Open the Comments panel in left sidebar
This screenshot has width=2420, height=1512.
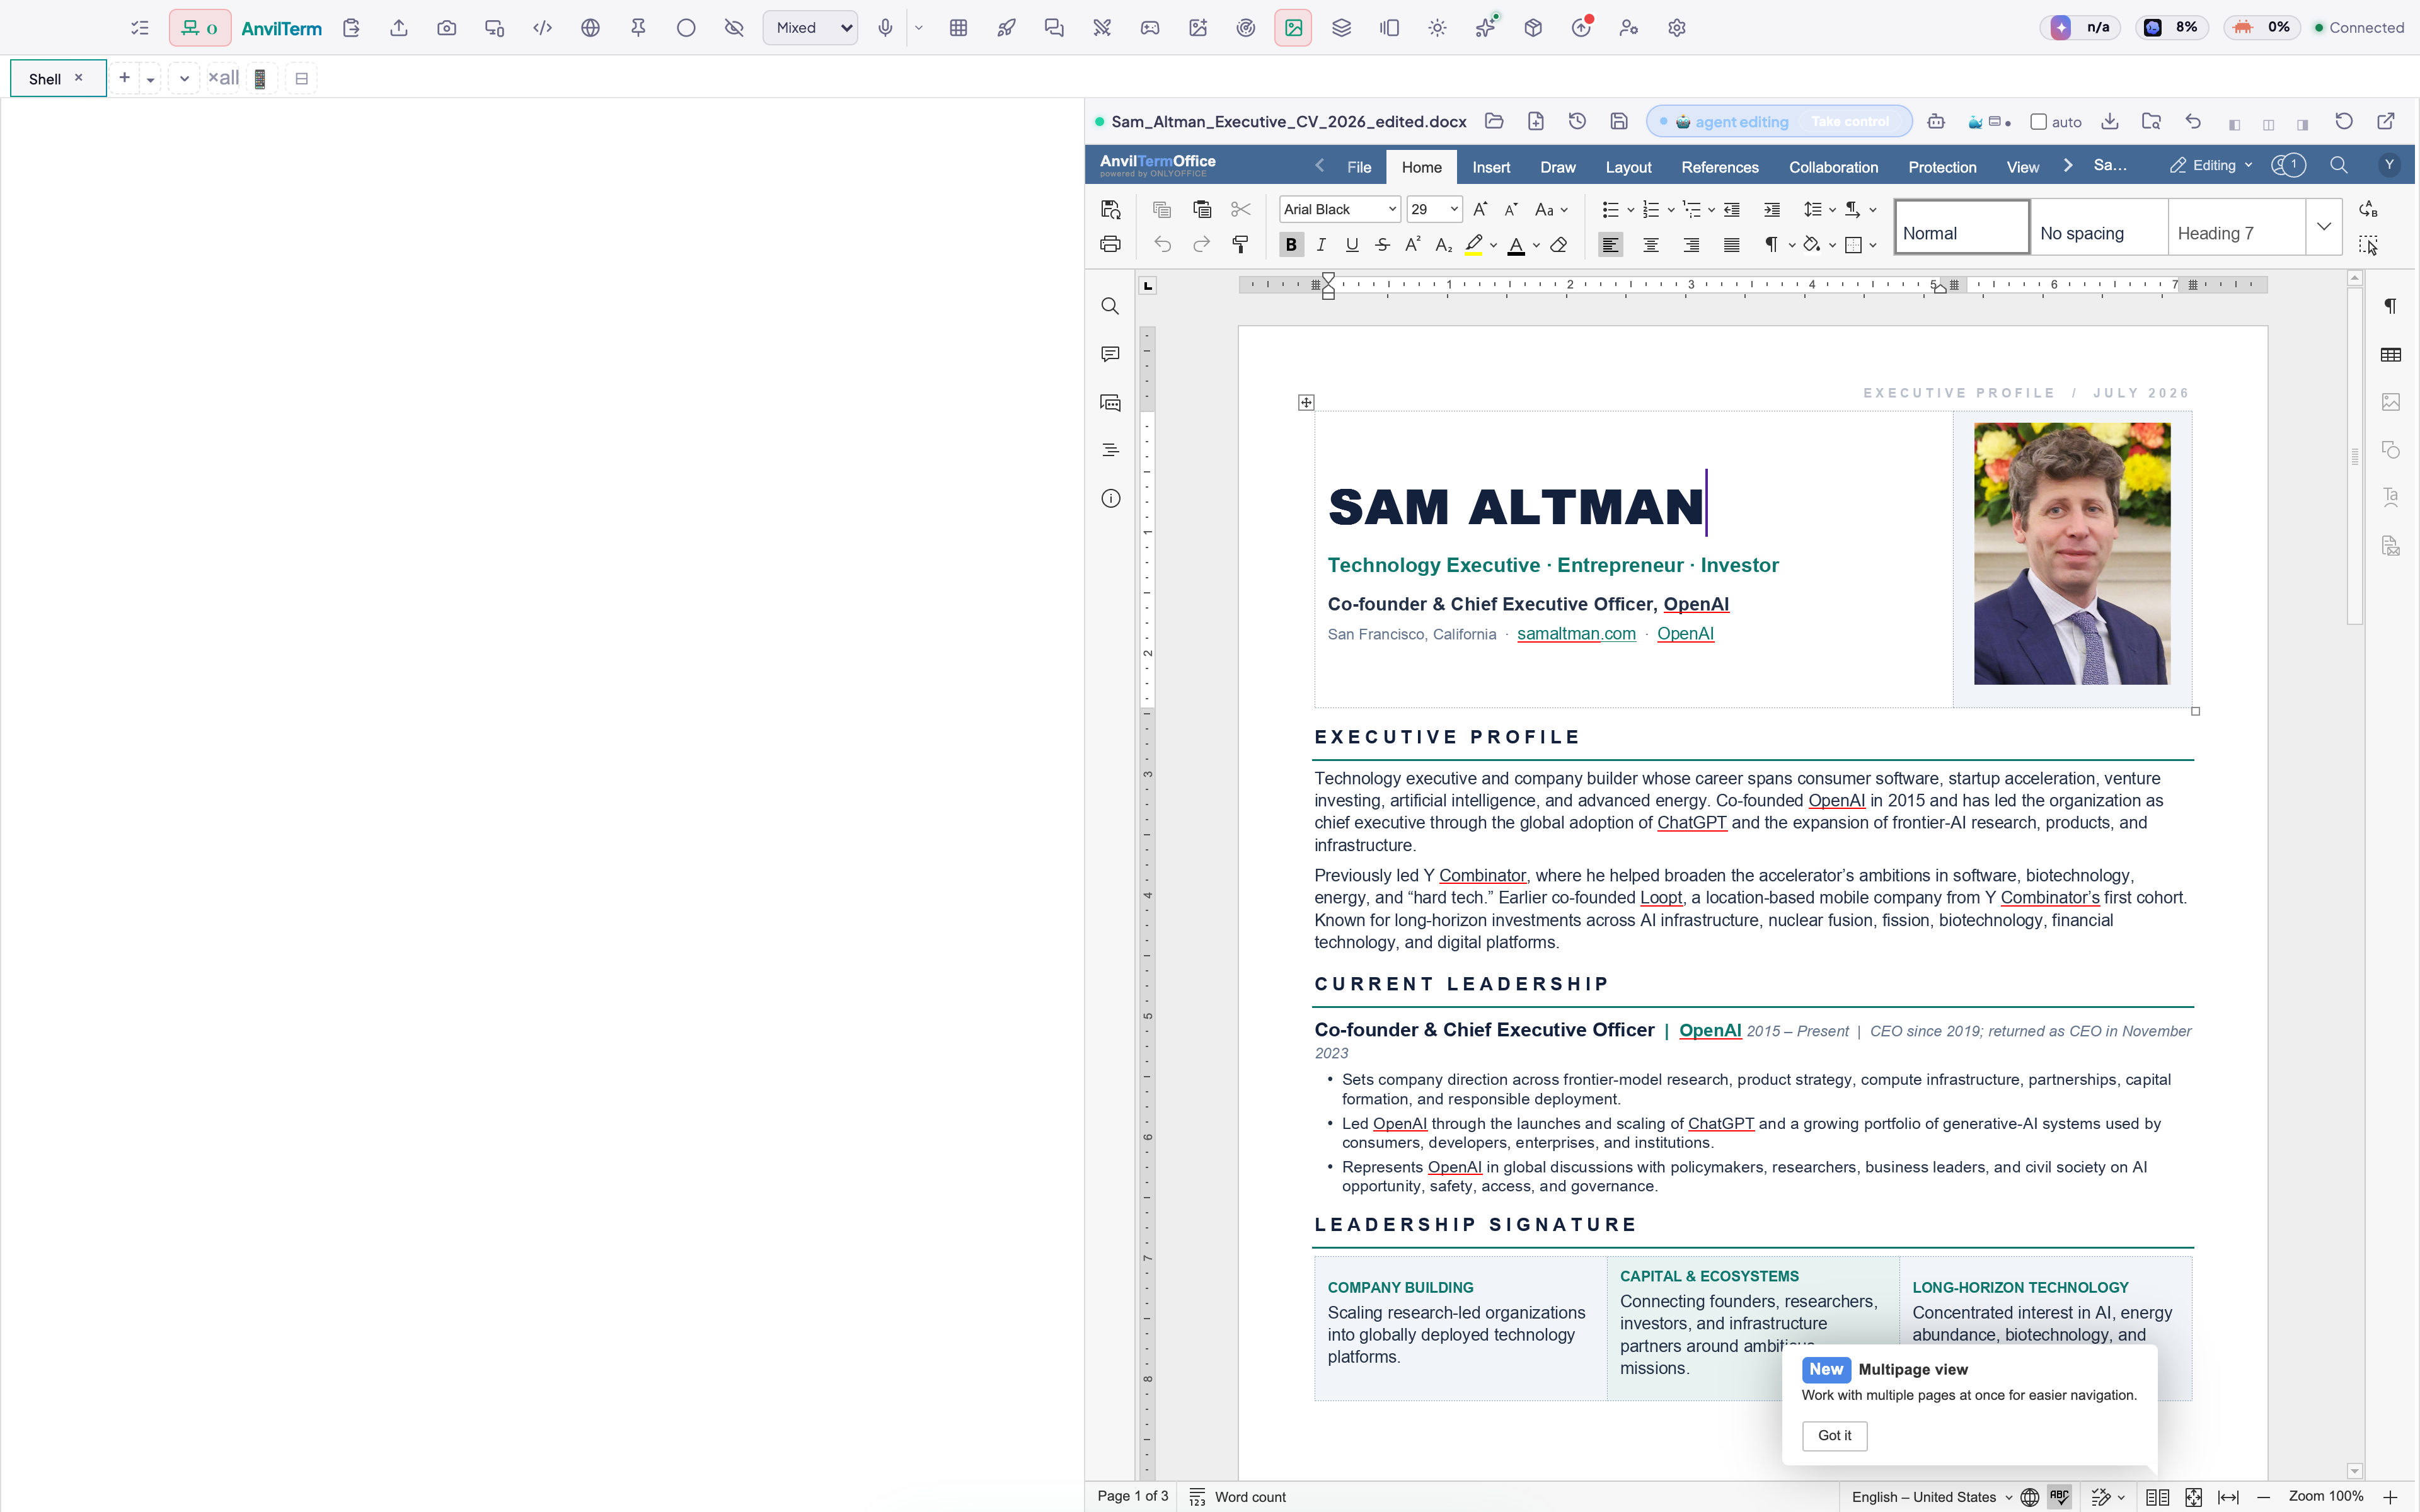pyautogui.click(x=1110, y=354)
